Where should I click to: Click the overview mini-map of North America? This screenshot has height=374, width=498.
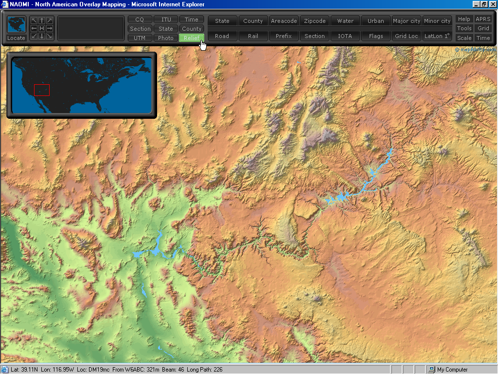[x=82, y=85]
